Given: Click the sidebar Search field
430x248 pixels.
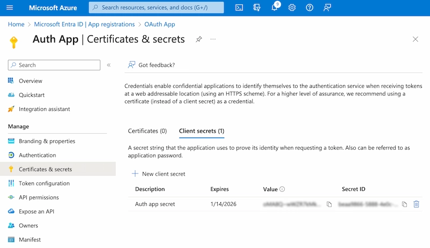Looking at the screenshot, I should pos(54,65).
